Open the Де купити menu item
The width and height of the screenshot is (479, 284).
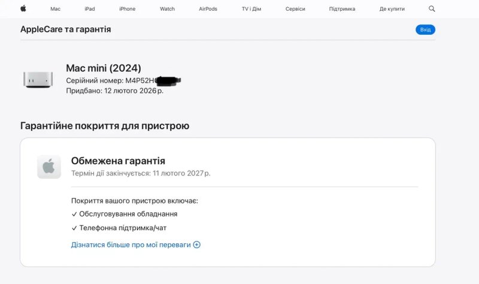click(x=392, y=9)
